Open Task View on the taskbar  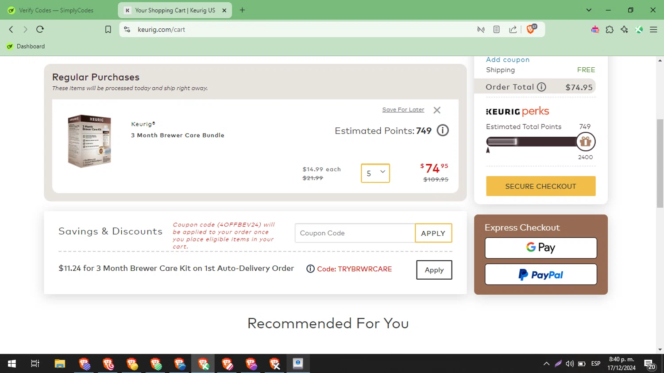click(35, 364)
